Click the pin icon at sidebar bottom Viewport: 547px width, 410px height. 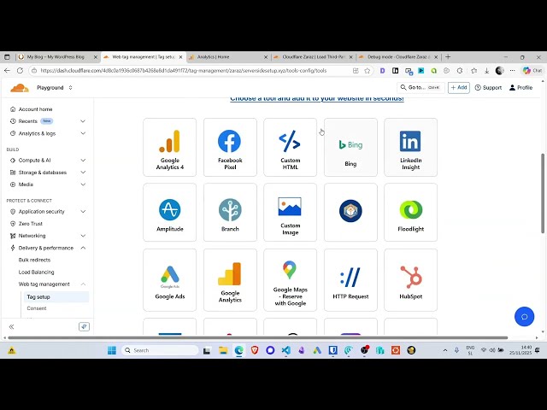click(x=84, y=326)
